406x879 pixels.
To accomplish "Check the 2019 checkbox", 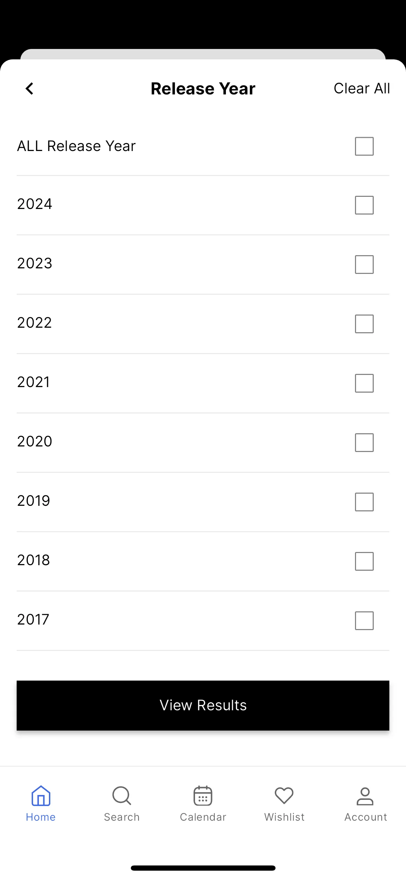I will pyautogui.click(x=364, y=502).
